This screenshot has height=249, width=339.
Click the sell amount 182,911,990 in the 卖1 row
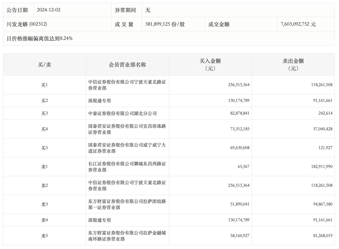[322, 167]
